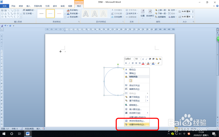The image size is (219, 137).
Task: Switch to 视图 tab
Action: point(70,6)
